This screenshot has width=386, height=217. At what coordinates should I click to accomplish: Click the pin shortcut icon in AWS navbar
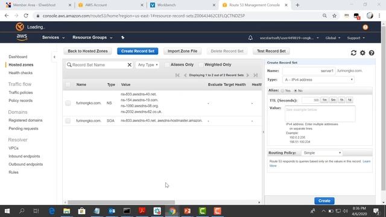point(122,37)
